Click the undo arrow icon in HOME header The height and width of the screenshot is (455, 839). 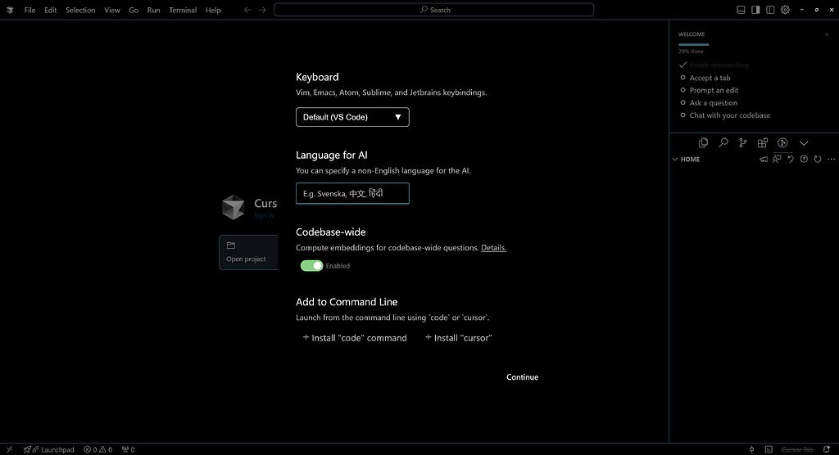click(x=791, y=160)
